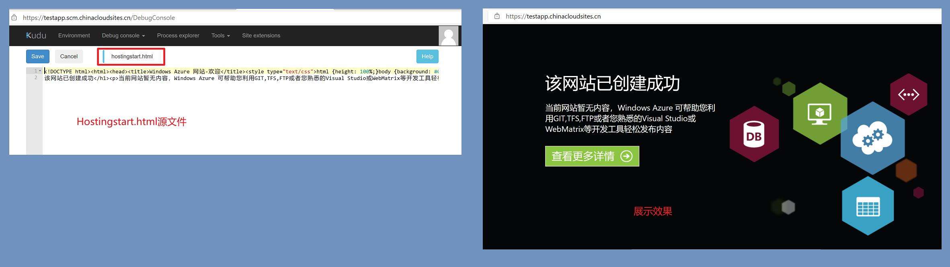Cancel editing the file

[69, 56]
